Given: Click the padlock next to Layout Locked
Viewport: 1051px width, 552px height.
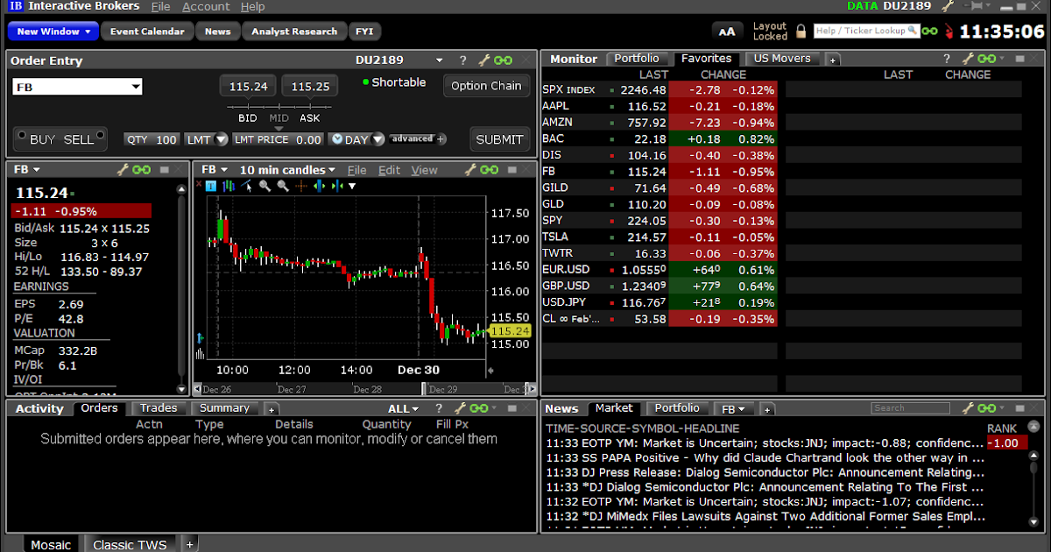Looking at the screenshot, I should (802, 31).
